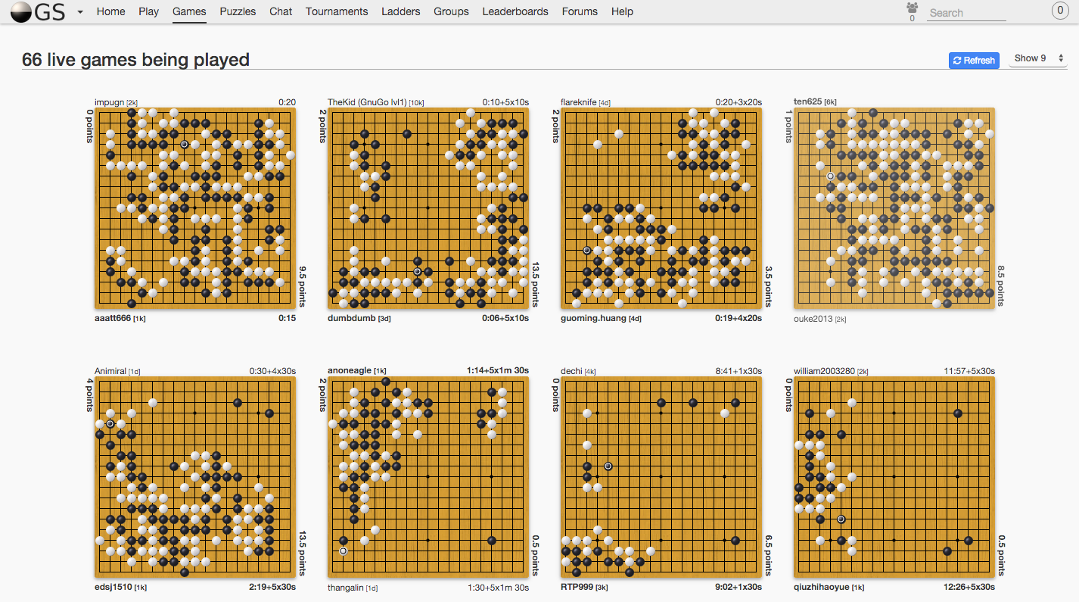Open the Tournaments menu item
Viewport: 1079px width, 602px height.
[336, 11]
